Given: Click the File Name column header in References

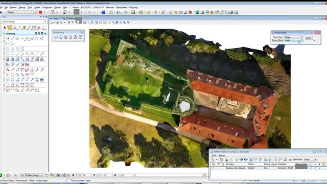Looking at the screenshot, I should pyautogui.click(x=230, y=165).
